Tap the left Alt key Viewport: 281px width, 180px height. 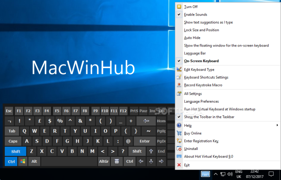pos(34,162)
